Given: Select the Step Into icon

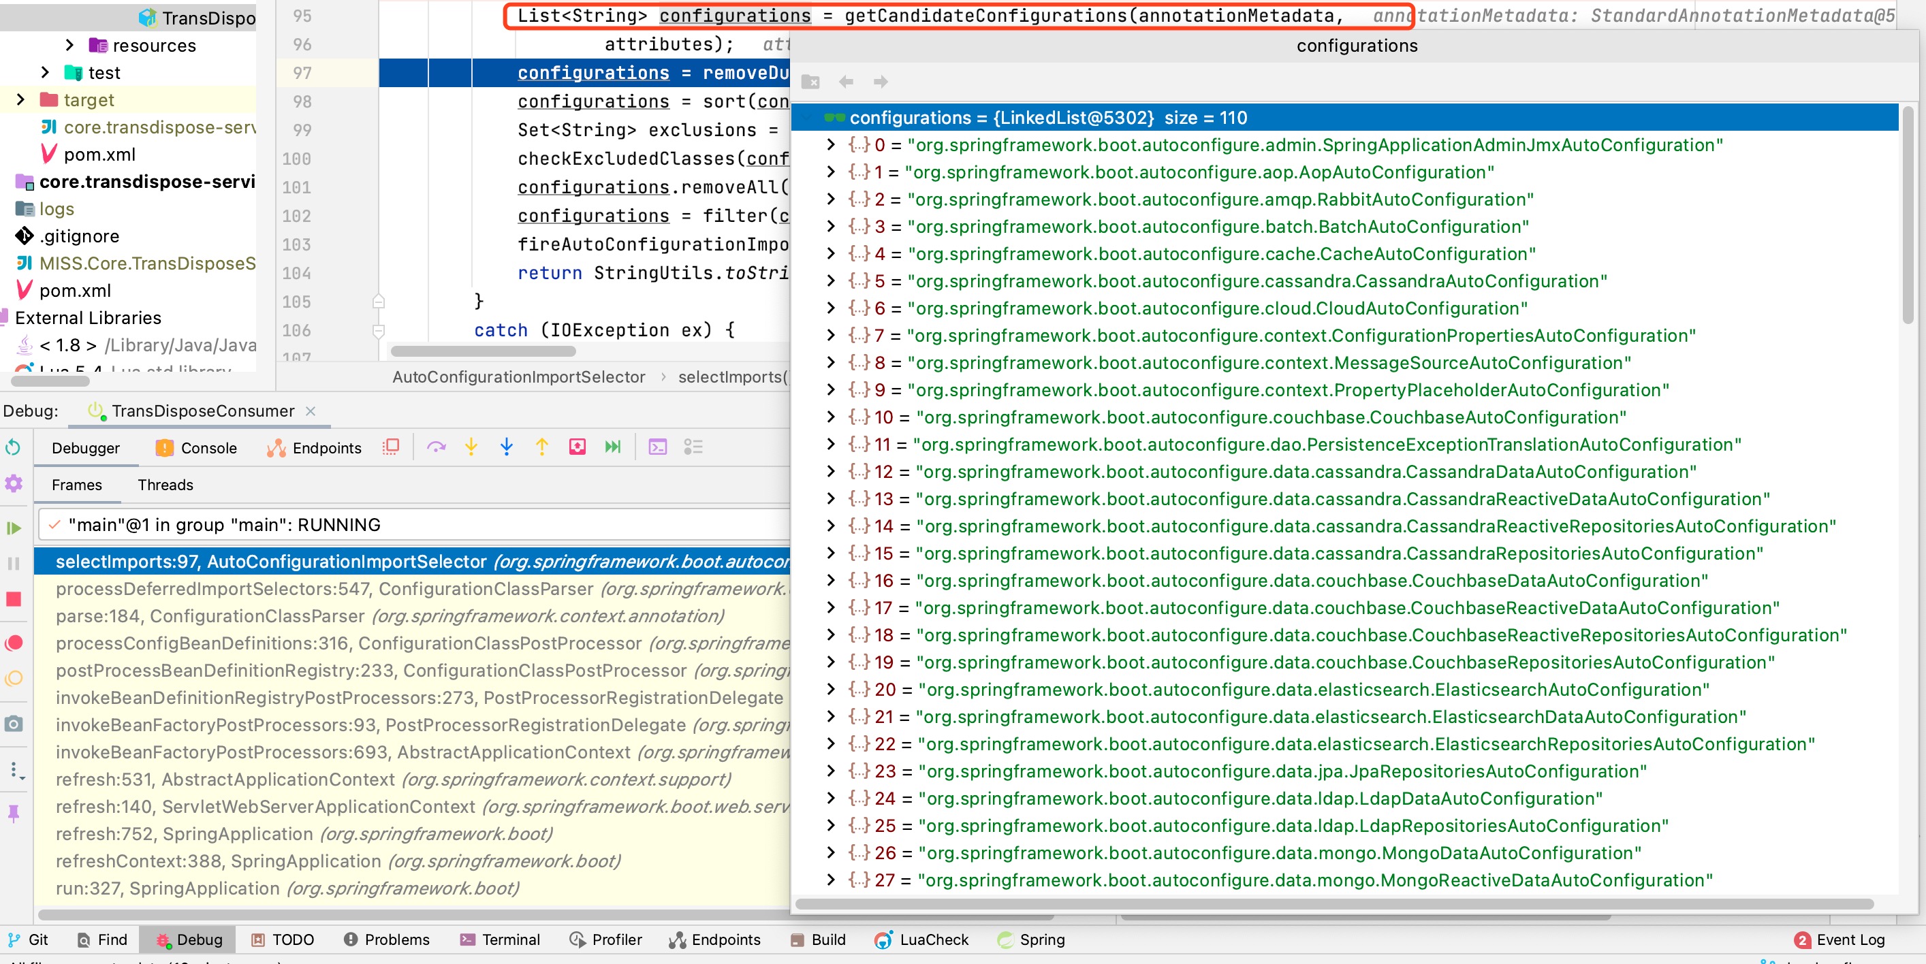Looking at the screenshot, I should pyautogui.click(x=471, y=448).
